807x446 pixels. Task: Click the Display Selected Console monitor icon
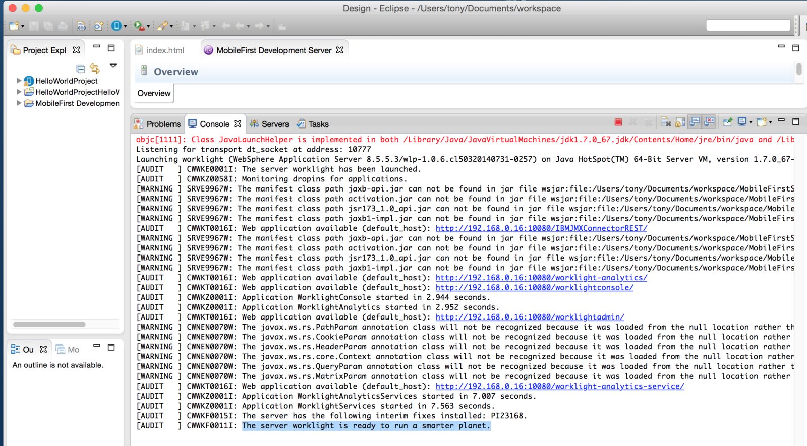(x=742, y=122)
